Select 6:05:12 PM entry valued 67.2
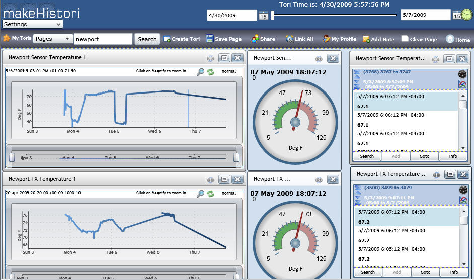This screenshot has width=474, height=280. pyautogui.click(x=407, y=254)
